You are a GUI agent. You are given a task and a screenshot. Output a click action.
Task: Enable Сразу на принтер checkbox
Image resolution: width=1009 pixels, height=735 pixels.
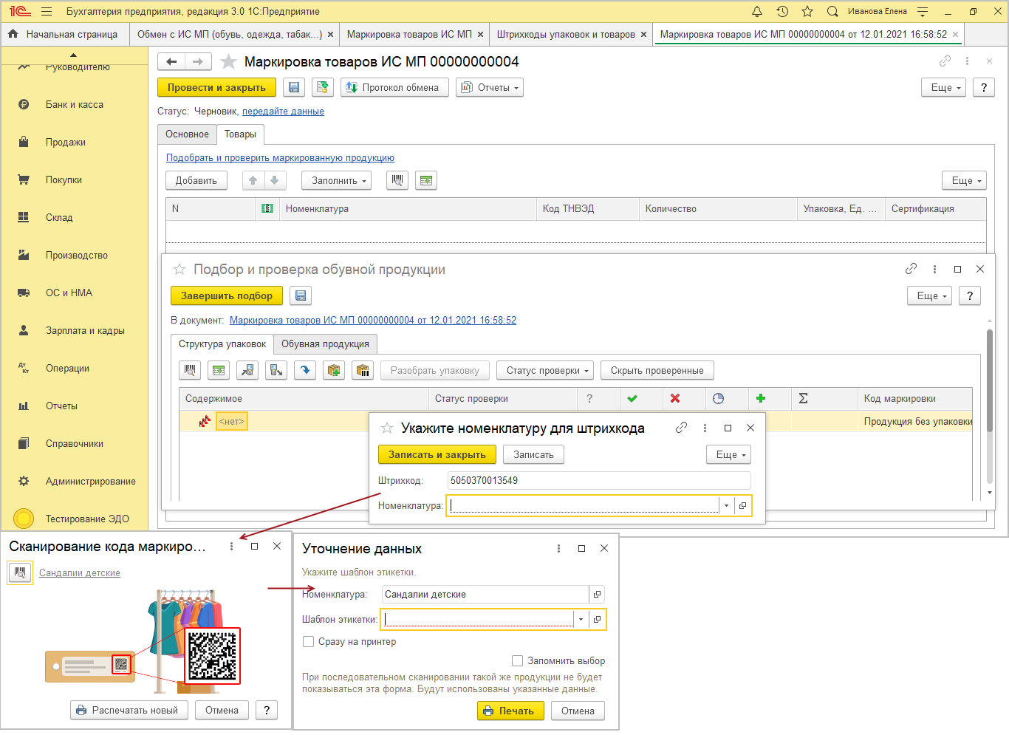tap(309, 641)
